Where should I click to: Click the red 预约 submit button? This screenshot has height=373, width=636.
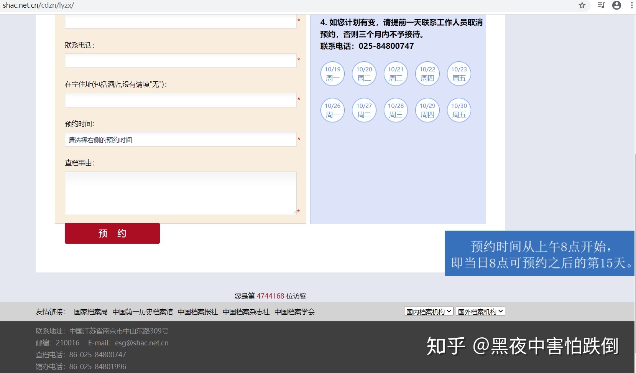(x=112, y=233)
